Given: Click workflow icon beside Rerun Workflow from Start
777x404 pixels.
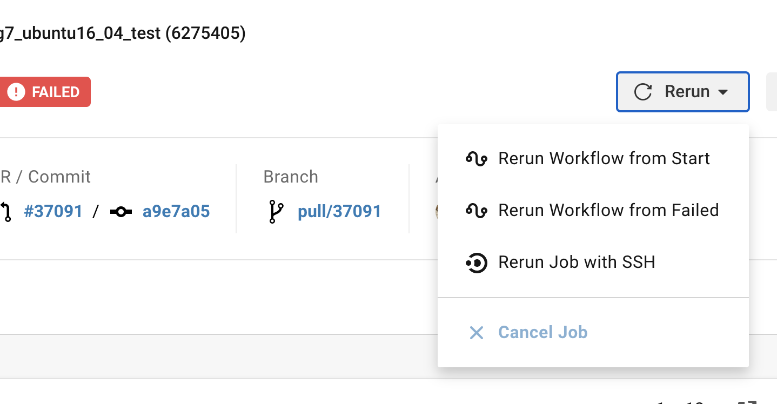Looking at the screenshot, I should [476, 159].
